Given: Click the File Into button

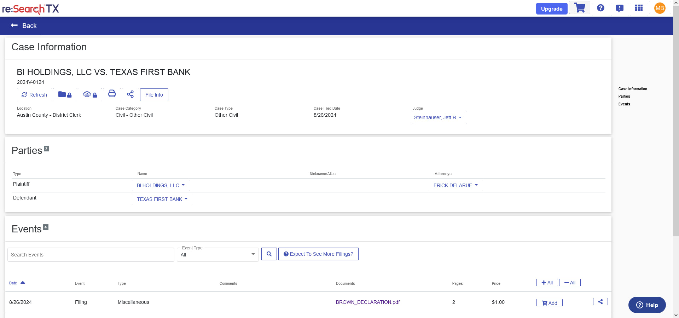Looking at the screenshot, I should coord(154,95).
